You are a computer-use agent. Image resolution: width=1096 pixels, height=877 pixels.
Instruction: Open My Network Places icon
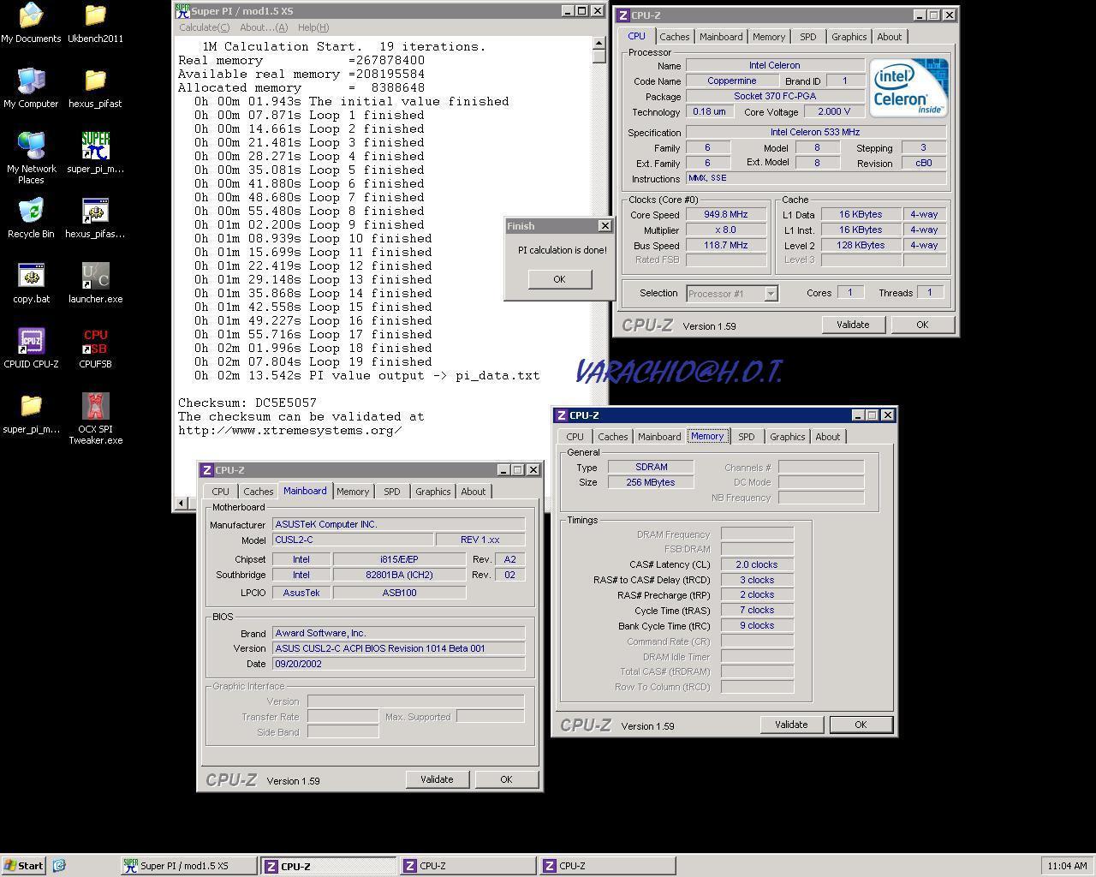click(31, 158)
